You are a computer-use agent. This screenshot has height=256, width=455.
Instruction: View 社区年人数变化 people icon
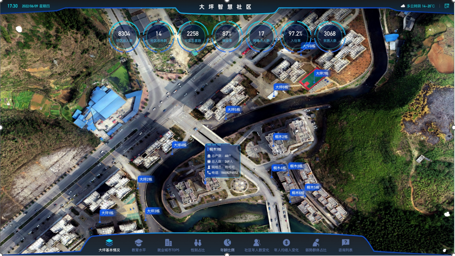(256, 242)
